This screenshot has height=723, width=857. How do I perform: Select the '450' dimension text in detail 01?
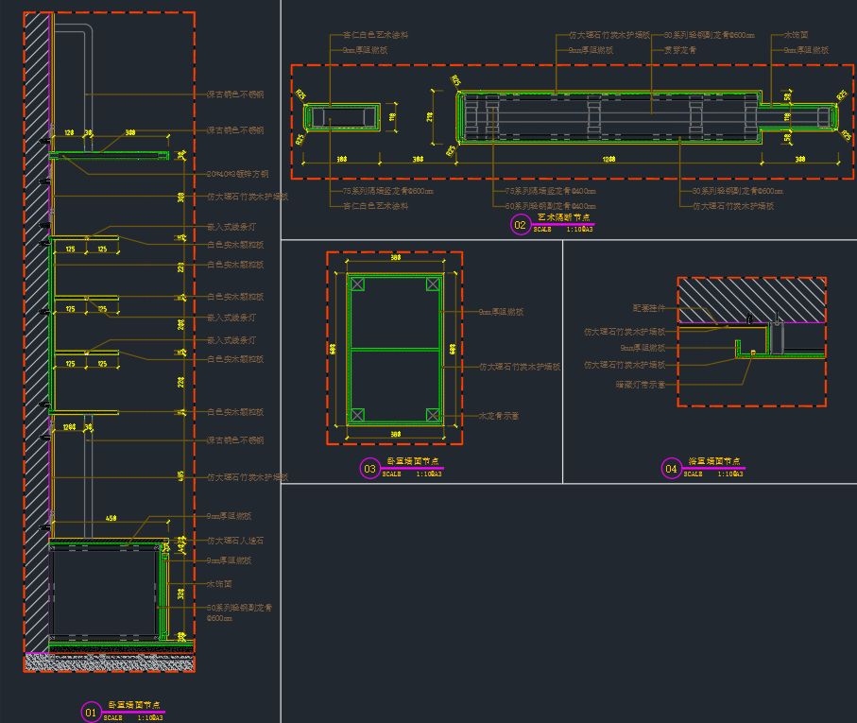pos(111,518)
